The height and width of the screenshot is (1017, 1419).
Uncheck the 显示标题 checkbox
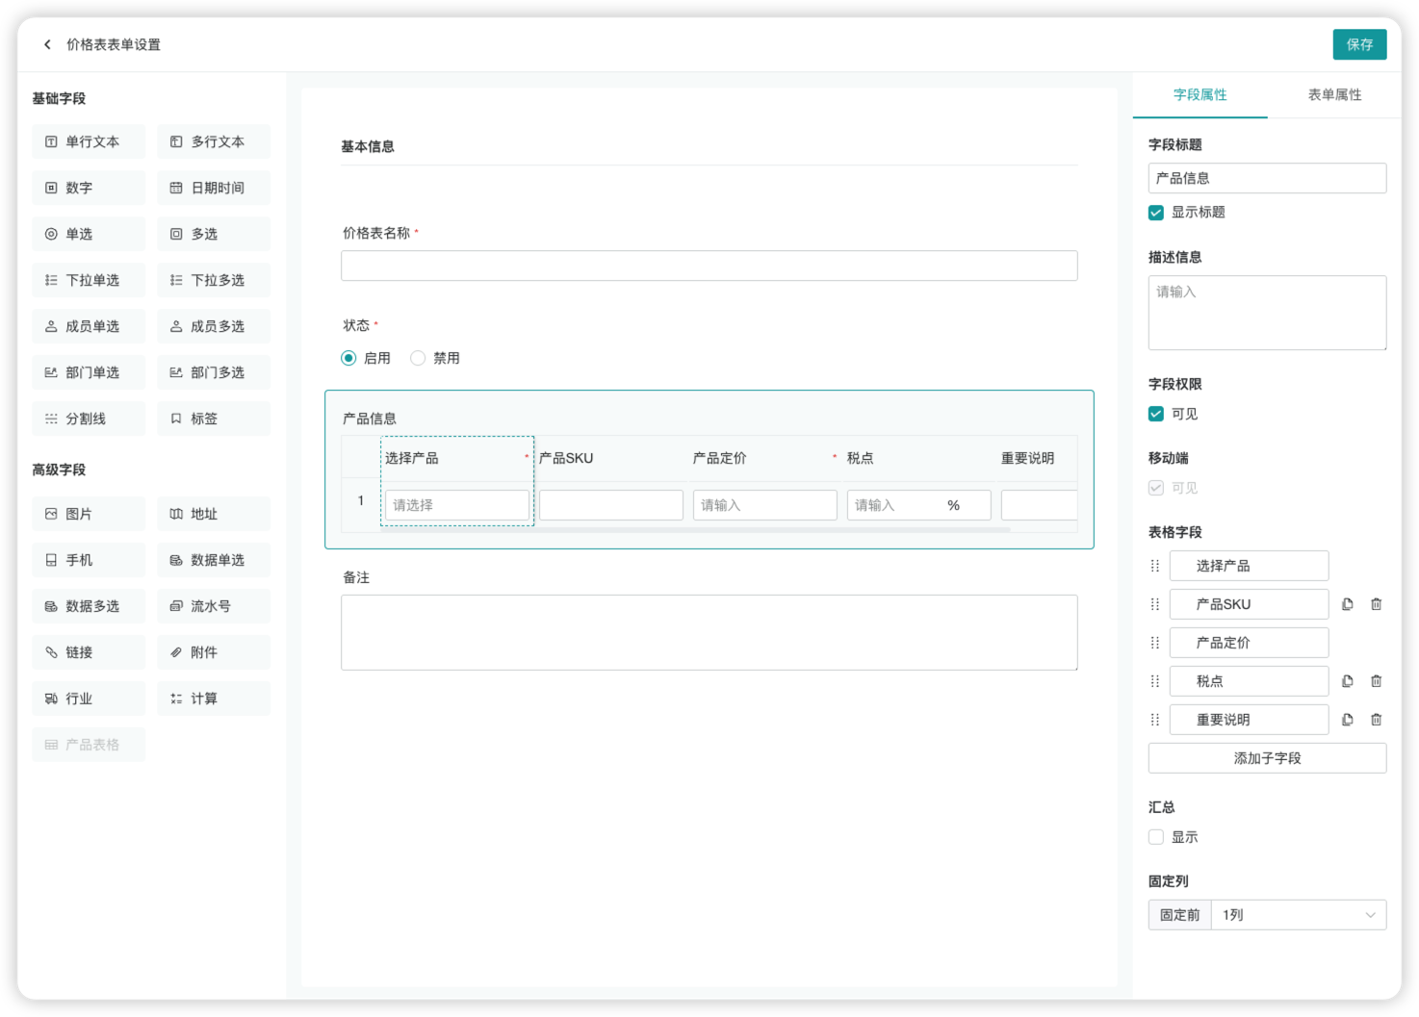(1156, 213)
